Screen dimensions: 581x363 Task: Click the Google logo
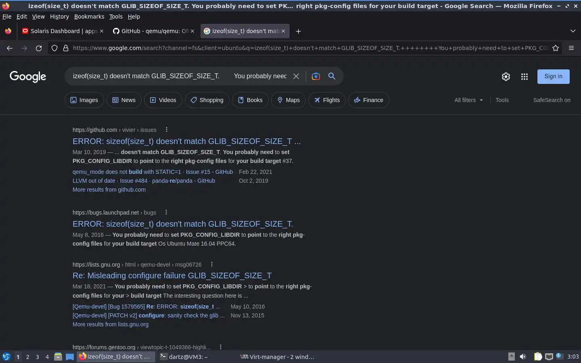point(28,76)
